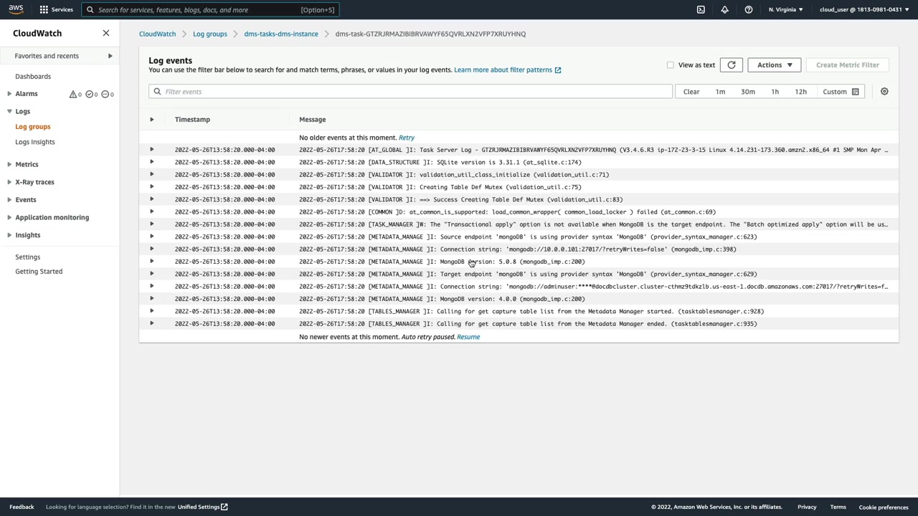Click the insufficient data alarm count icon

[105, 94]
